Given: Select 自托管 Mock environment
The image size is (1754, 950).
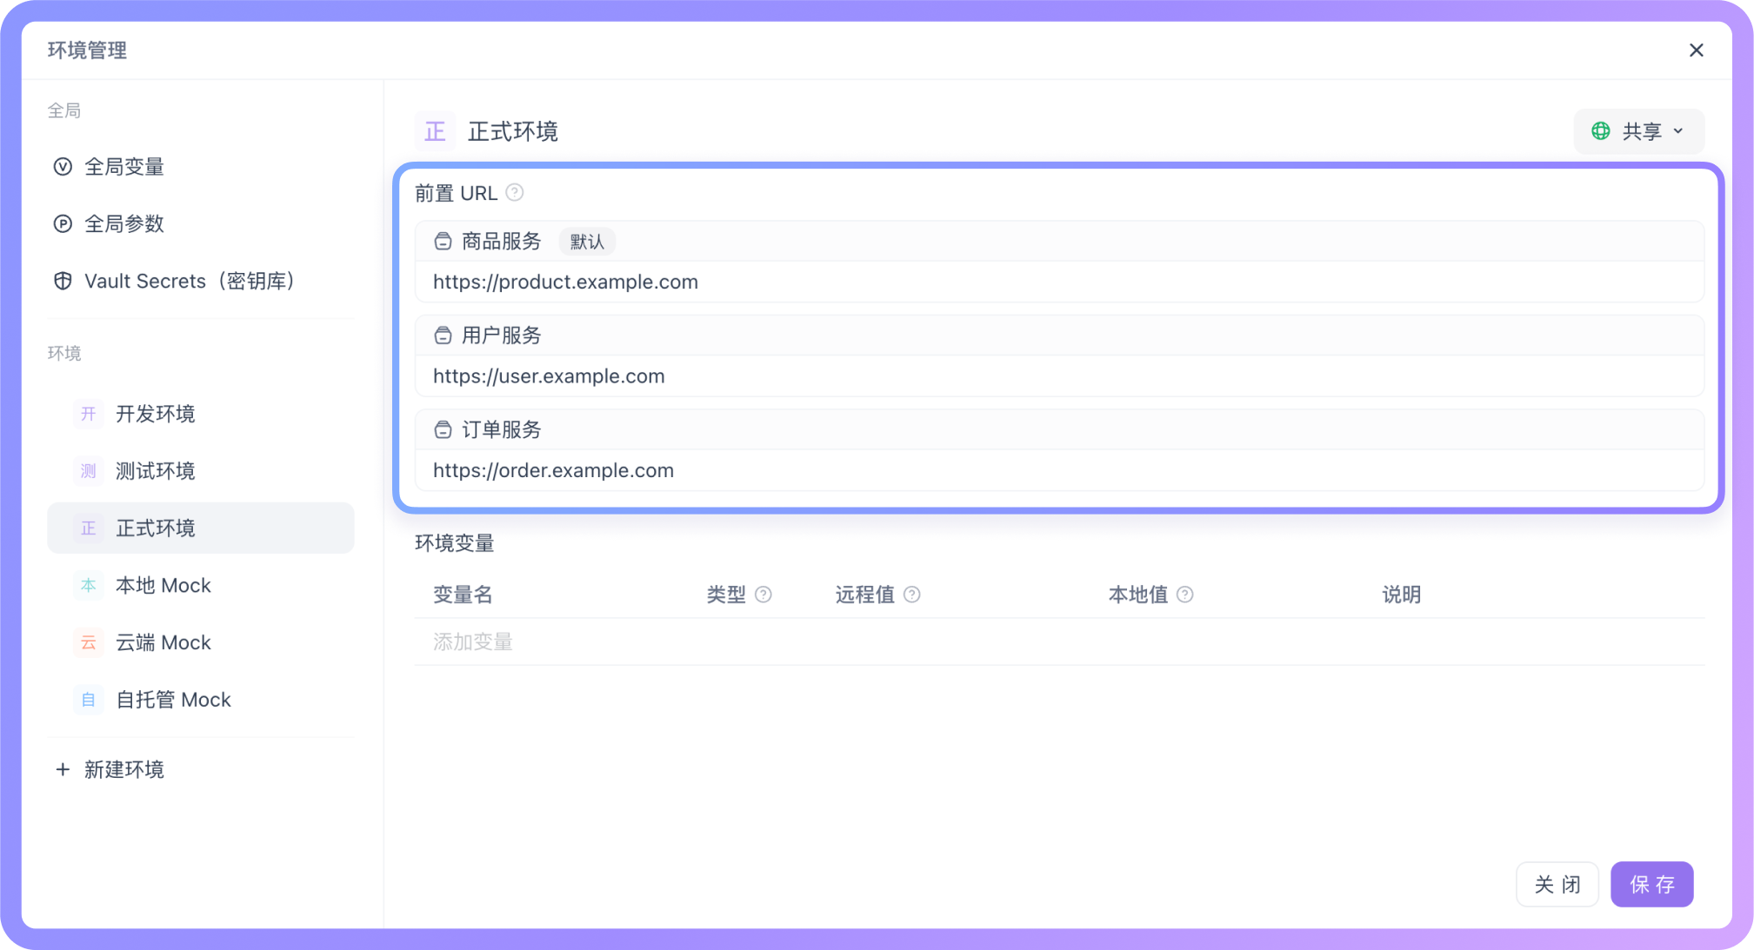Looking at the screenshot, I should pos(201,700).
